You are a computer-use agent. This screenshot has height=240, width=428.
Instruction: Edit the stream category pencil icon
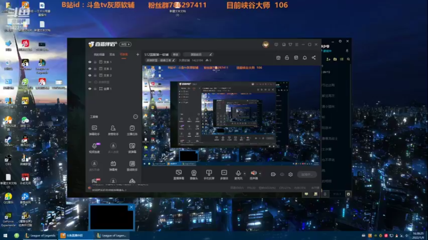173,60
